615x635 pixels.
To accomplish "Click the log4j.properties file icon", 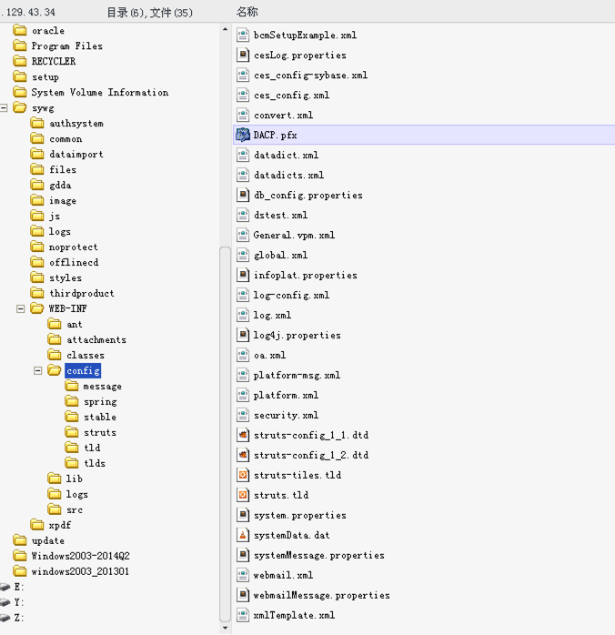I will [x=243, y=335].
